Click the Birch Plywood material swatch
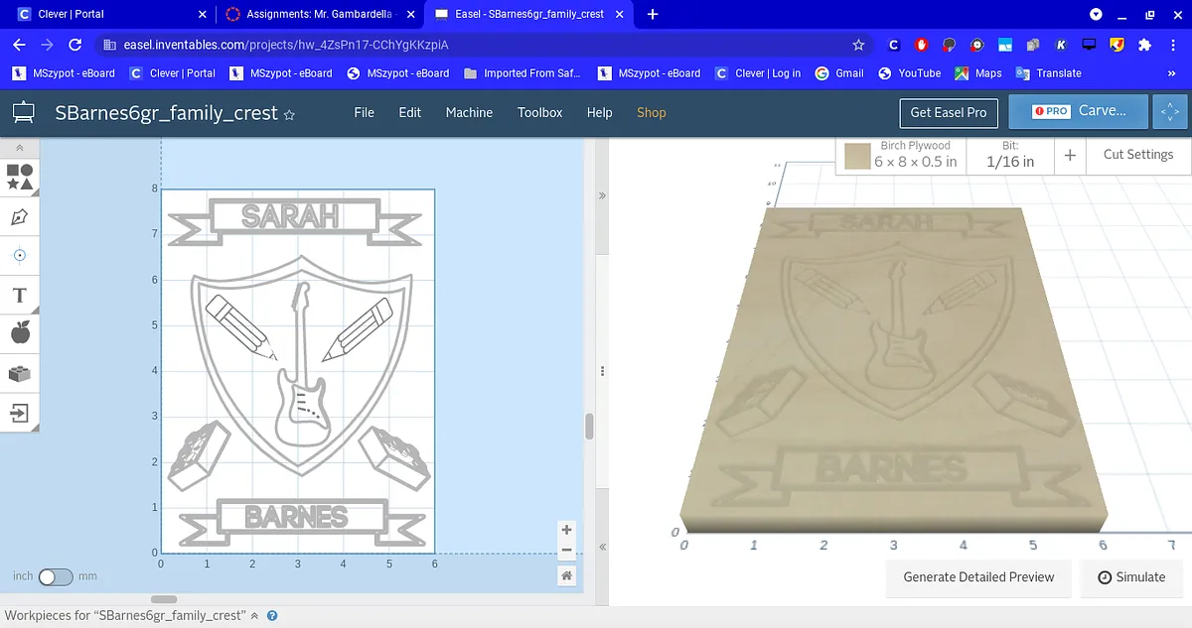1192x628 pixels. tap(857, 156)
